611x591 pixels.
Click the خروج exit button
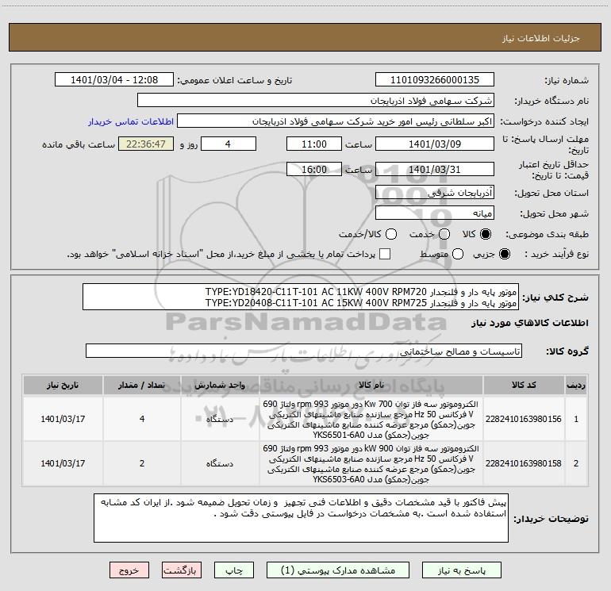point(129,570)
